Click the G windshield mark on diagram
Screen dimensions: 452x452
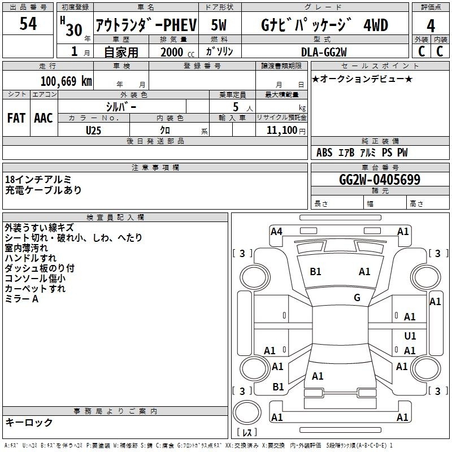(357, 298)
